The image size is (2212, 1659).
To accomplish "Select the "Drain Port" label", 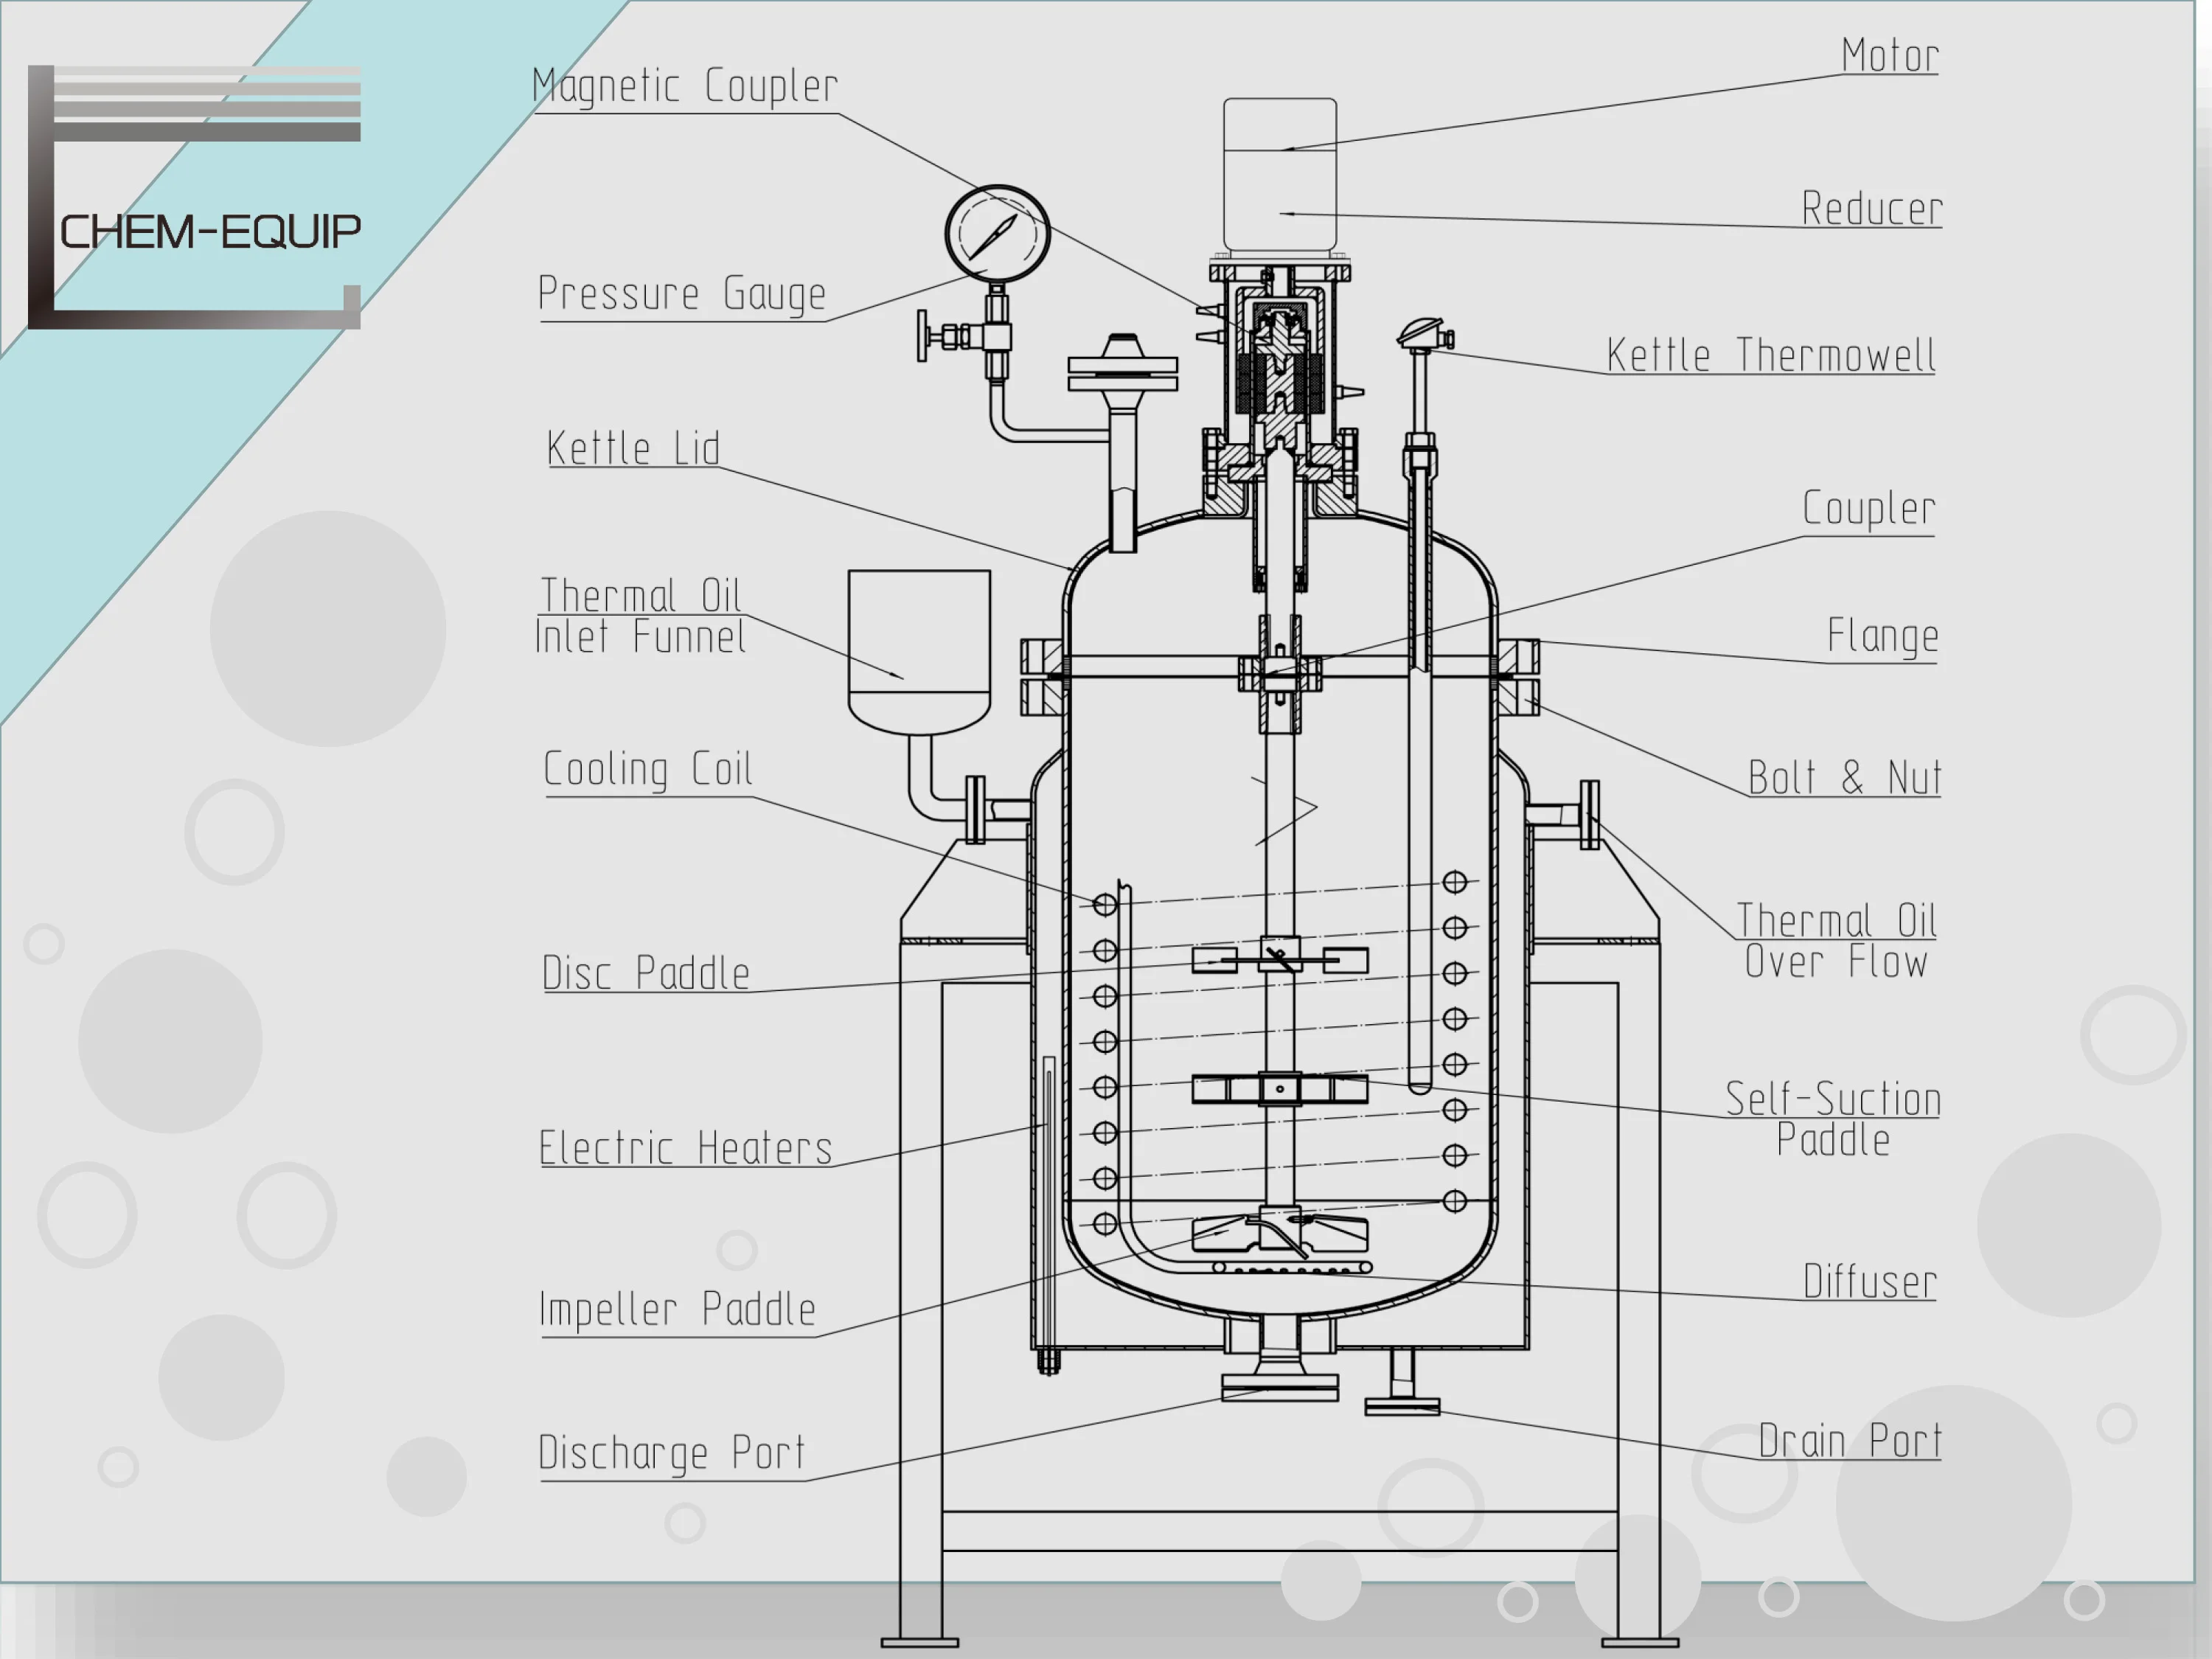I will 1850,1441.
